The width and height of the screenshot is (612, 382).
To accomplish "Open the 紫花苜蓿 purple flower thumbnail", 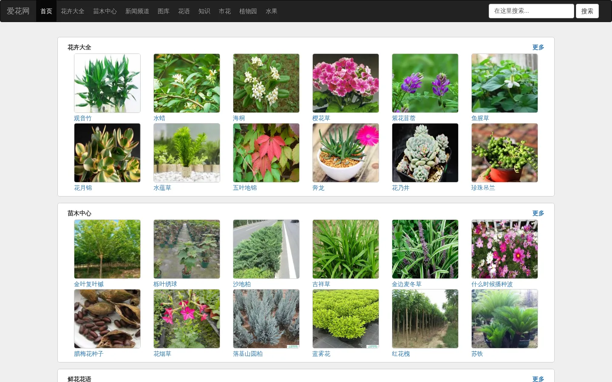I will click(x=425, y=83).
